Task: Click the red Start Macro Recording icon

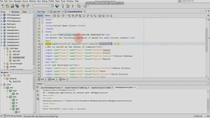Action: [x=108, y=16]
